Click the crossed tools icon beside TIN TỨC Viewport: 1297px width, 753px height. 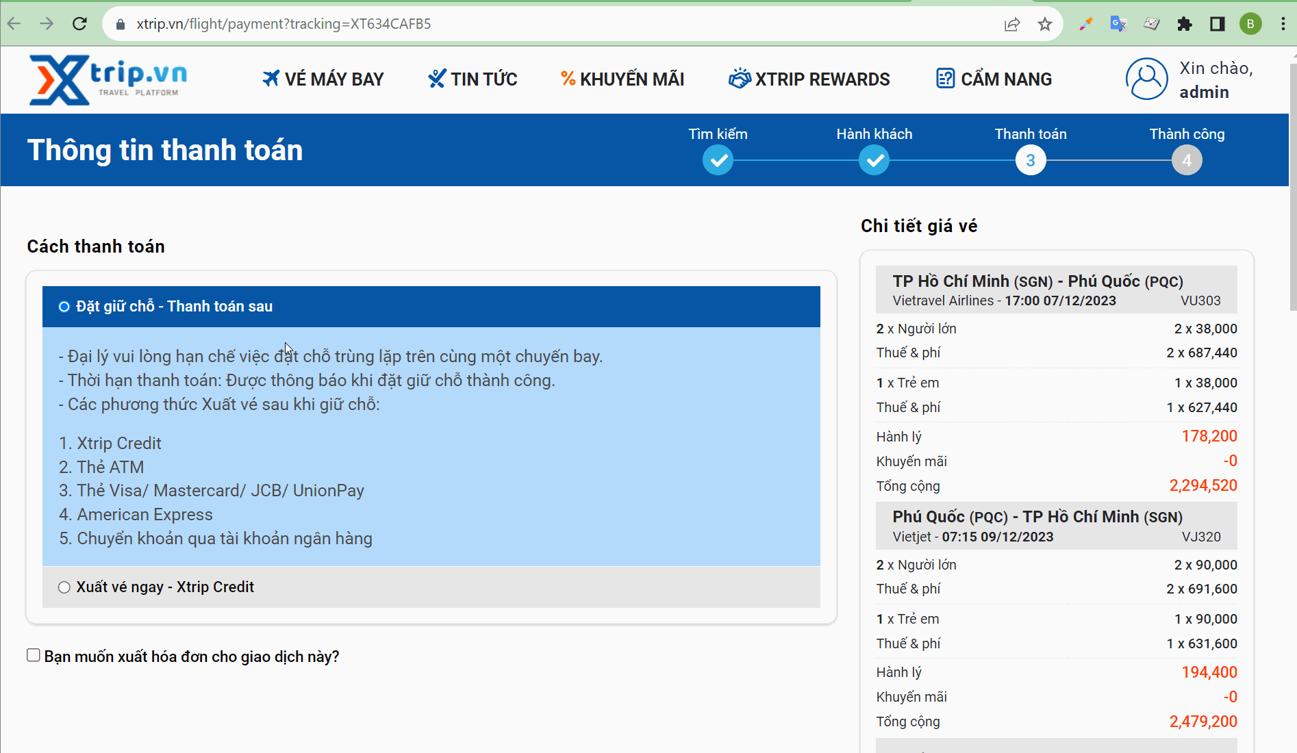(437, 79)
